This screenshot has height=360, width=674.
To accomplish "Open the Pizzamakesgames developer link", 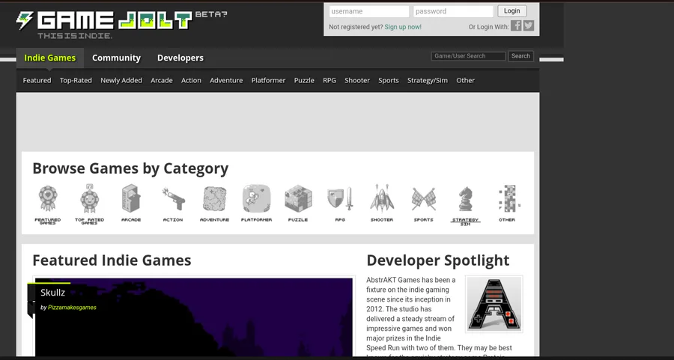I will click(72, 307).
